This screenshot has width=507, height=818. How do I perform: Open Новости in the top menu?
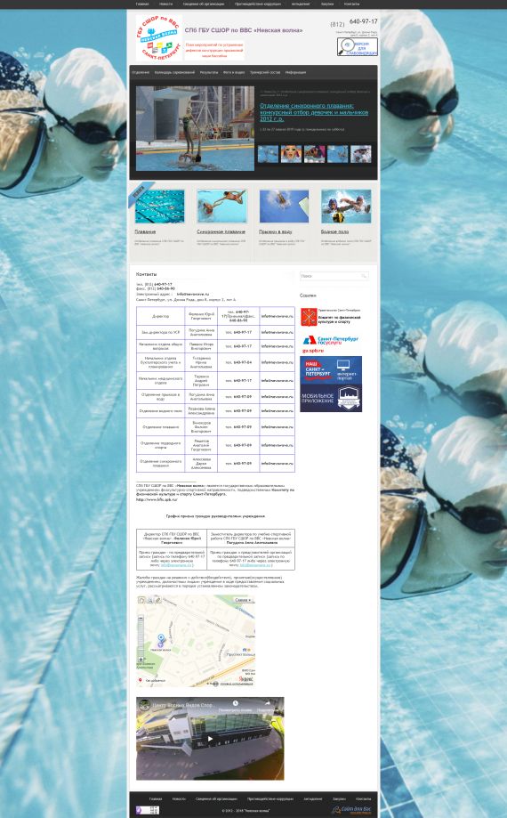coord(165,4)
